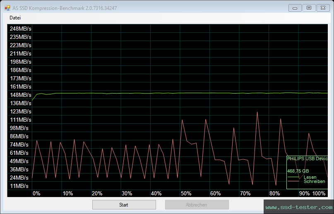Click the 136MB/s axis label
The width and height of the screenshot is (334, 214).
point(20,103)
